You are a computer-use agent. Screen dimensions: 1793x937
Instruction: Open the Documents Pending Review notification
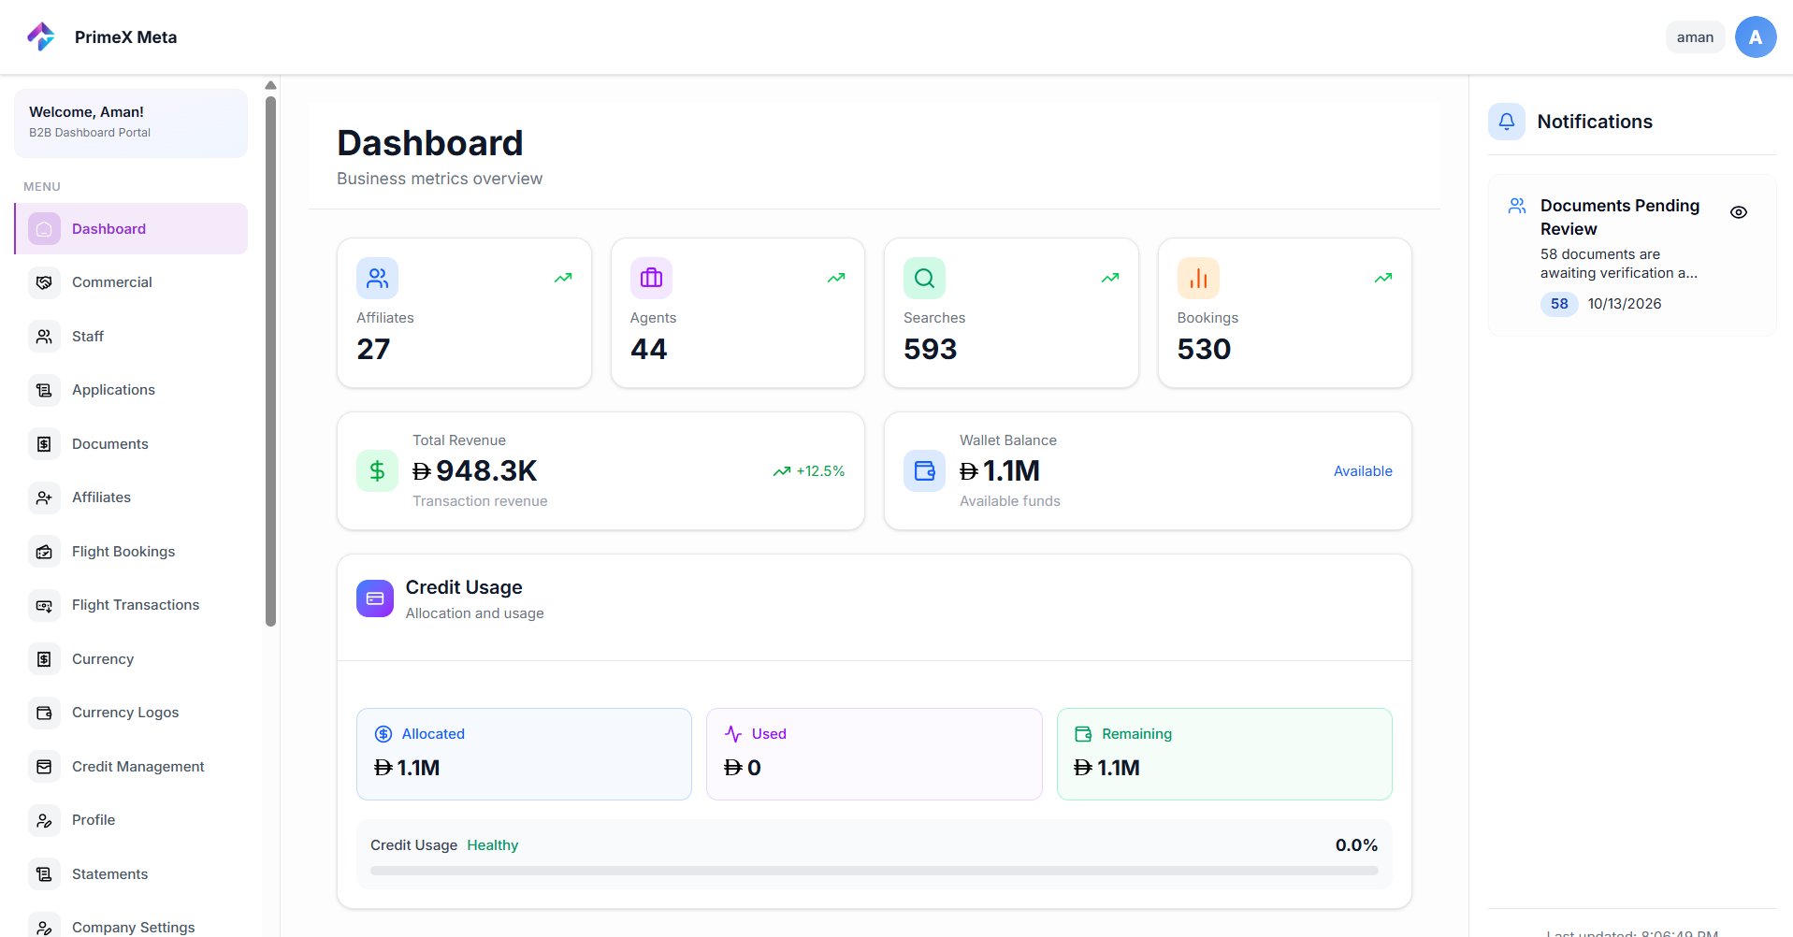[1632, 255]
